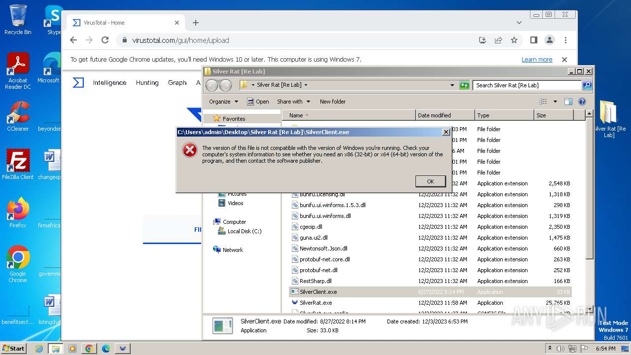
Task: Bookmark this page with star icon
Action: point(514,40)
